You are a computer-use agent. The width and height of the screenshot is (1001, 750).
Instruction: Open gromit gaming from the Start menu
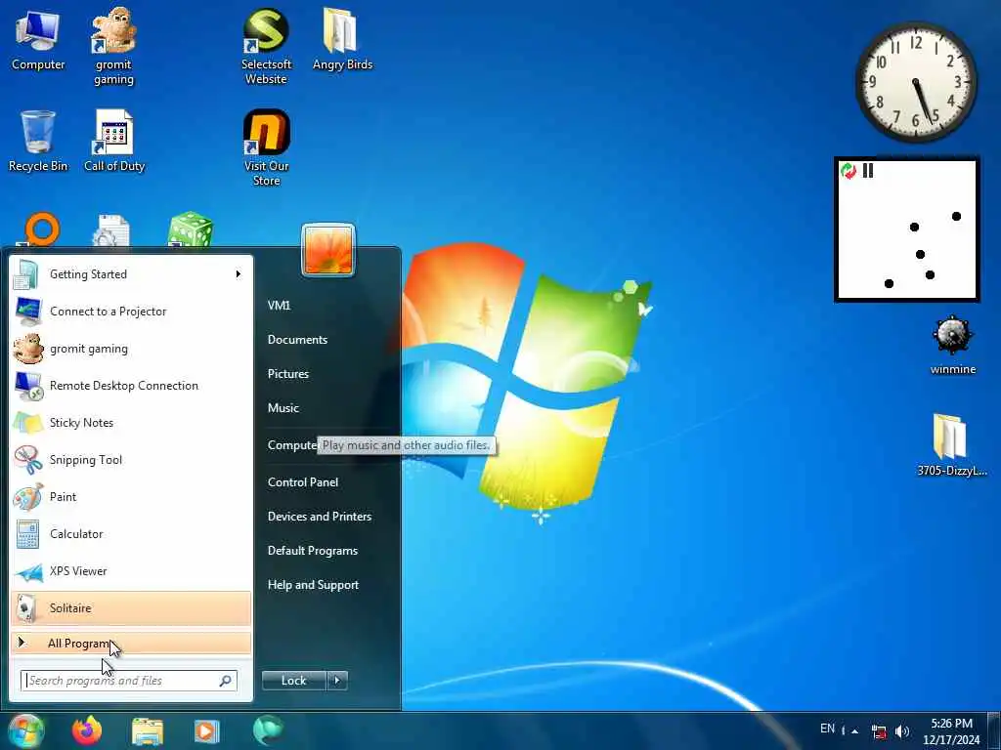[131, 349]
